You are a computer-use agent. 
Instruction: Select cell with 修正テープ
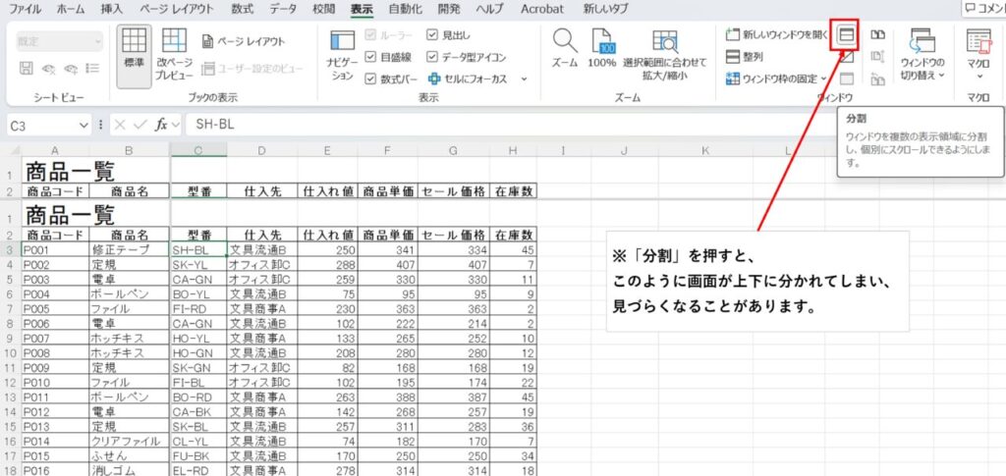point(129,249)
